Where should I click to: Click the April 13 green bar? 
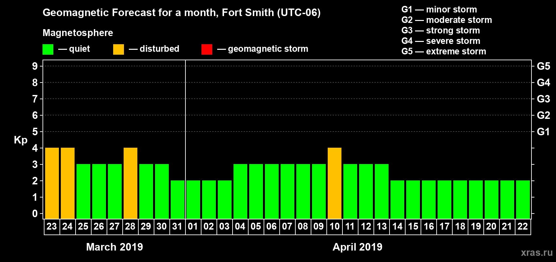[382, 192]
